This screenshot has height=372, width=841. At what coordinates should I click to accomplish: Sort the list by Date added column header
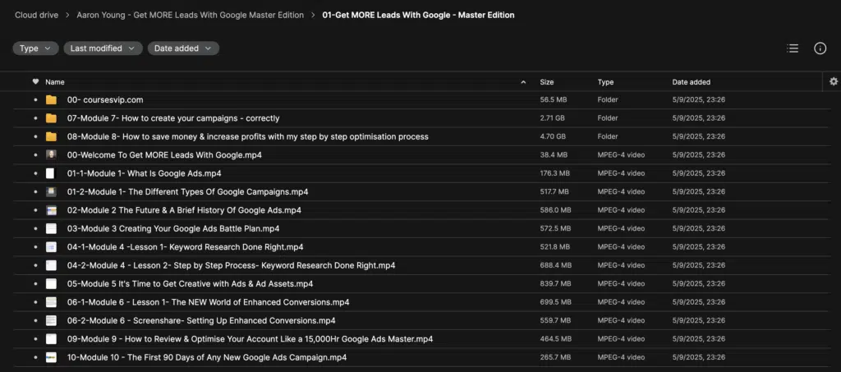692,82
